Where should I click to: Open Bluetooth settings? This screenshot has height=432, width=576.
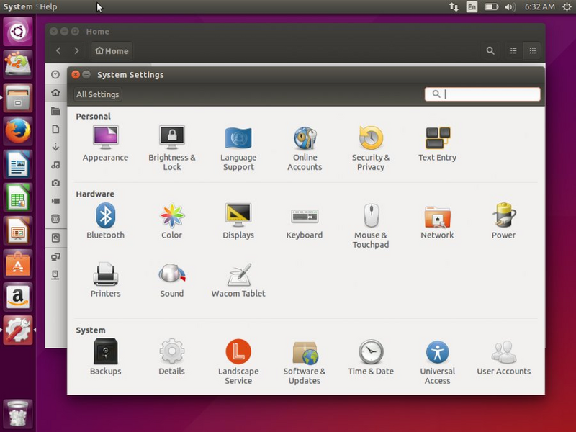(105, 218)
